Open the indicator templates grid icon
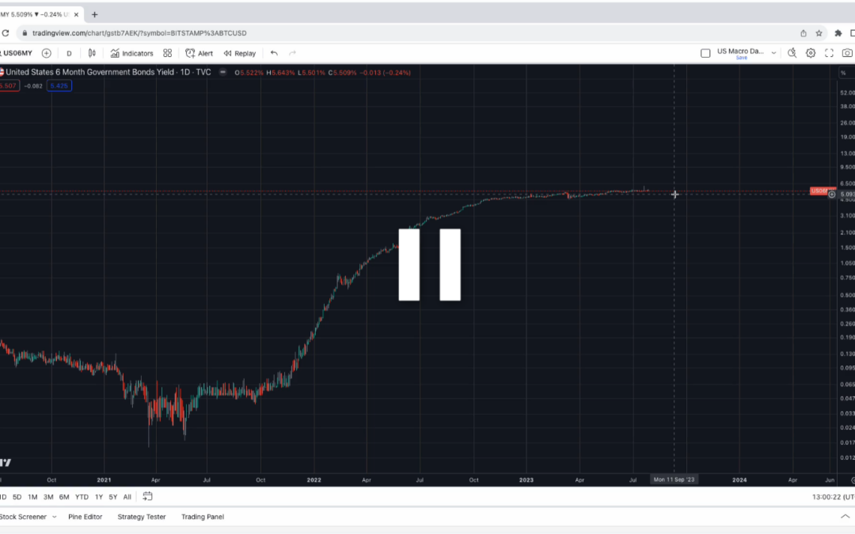 click(167, 53)
